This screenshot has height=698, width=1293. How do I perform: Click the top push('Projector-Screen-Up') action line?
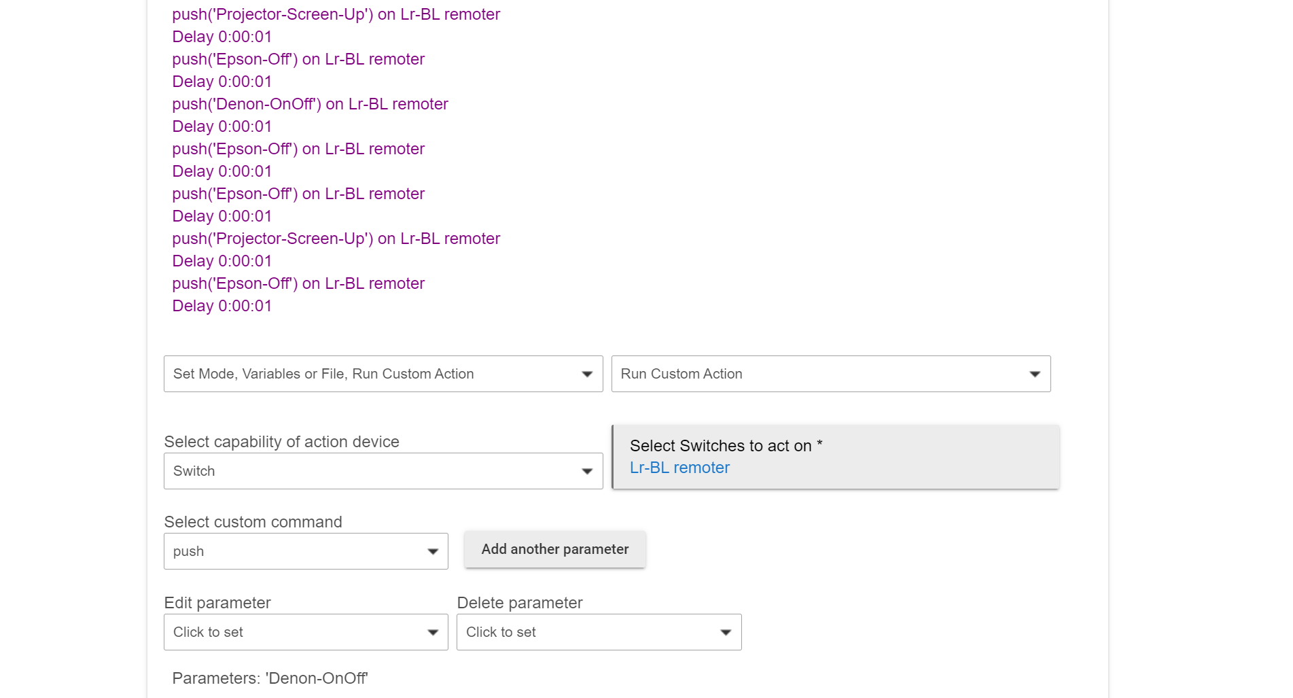(336, 14)
